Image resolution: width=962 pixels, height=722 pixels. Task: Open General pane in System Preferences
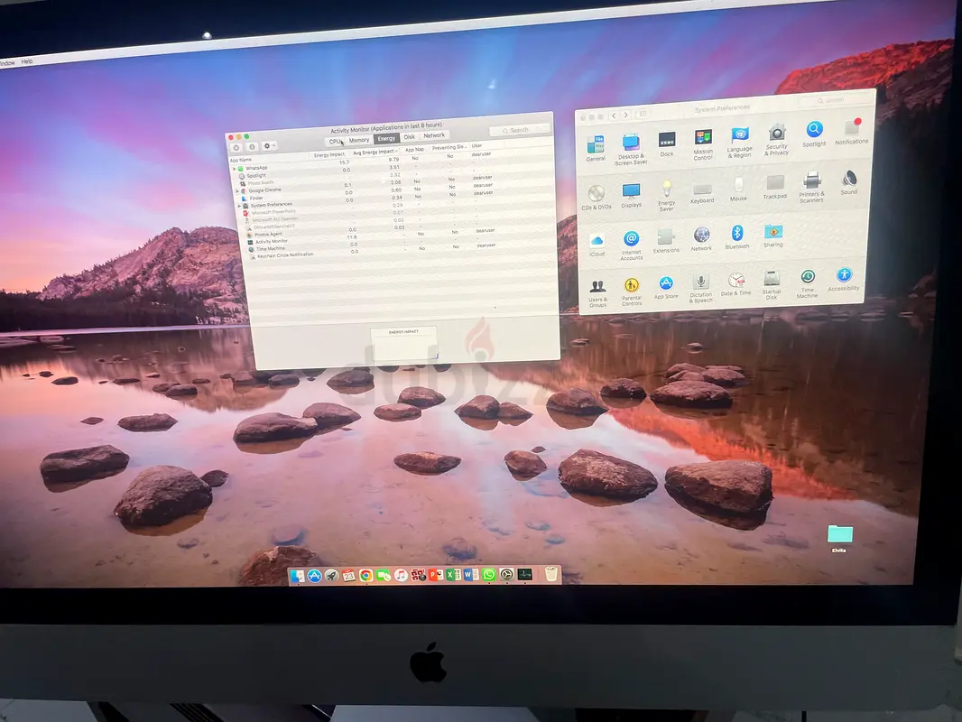click(x=595, y=147)
